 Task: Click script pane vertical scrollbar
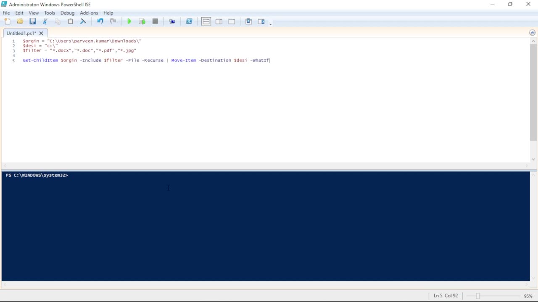click(533, 92)
